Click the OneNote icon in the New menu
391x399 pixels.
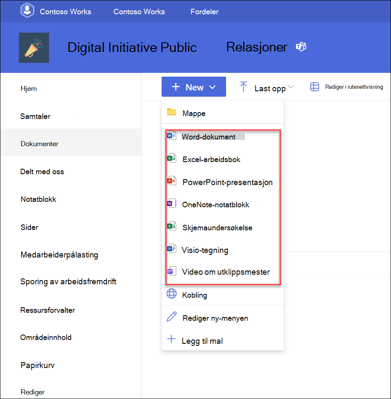click(x=172, y=203)
